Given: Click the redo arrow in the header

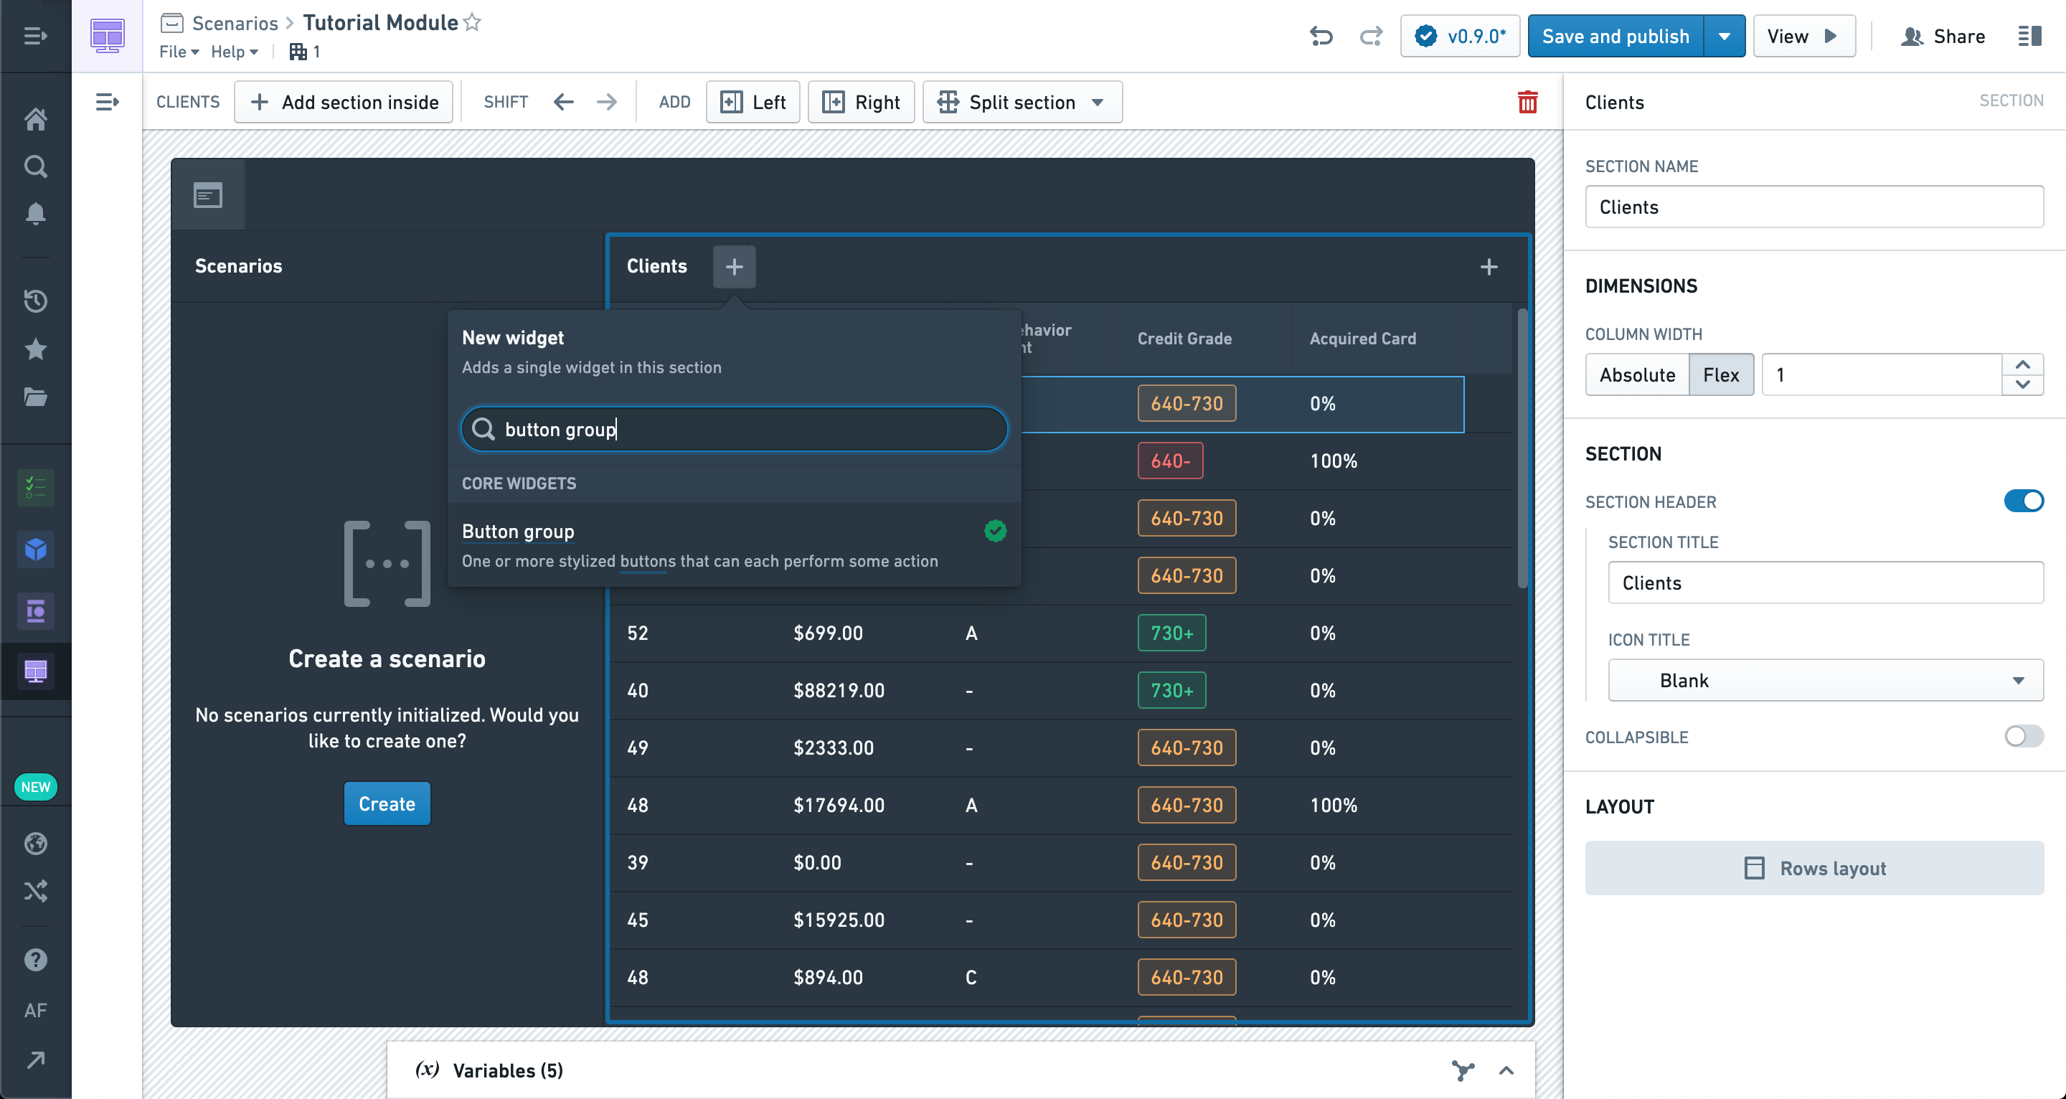Looking at the screenshot, I should [1372, 36].
